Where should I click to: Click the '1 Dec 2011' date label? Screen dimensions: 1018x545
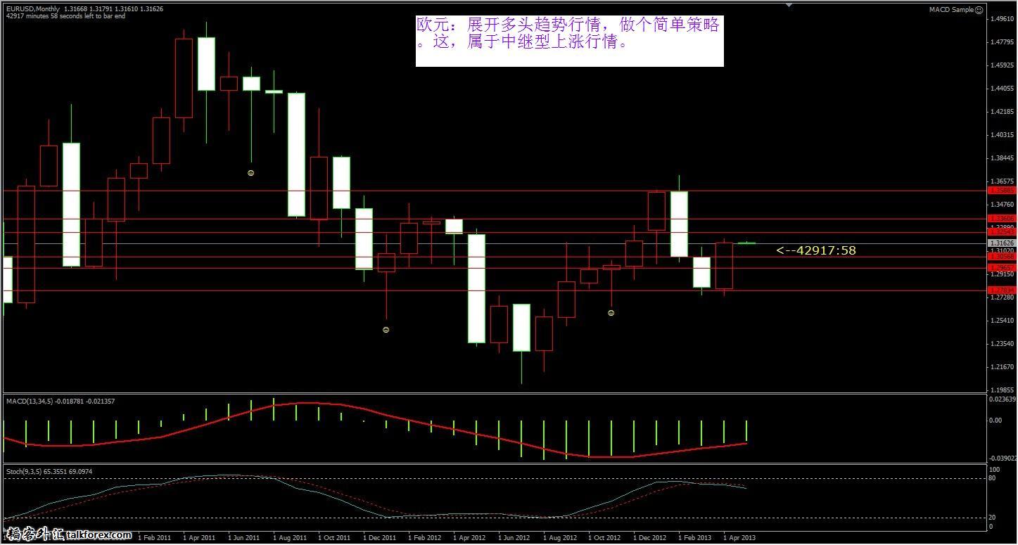pos(380,537)
